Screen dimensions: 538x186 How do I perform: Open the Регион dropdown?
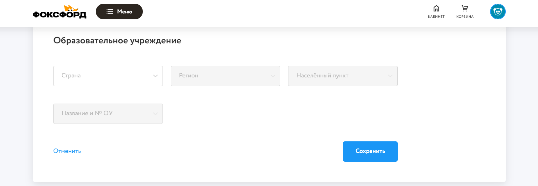coord(221,76)
